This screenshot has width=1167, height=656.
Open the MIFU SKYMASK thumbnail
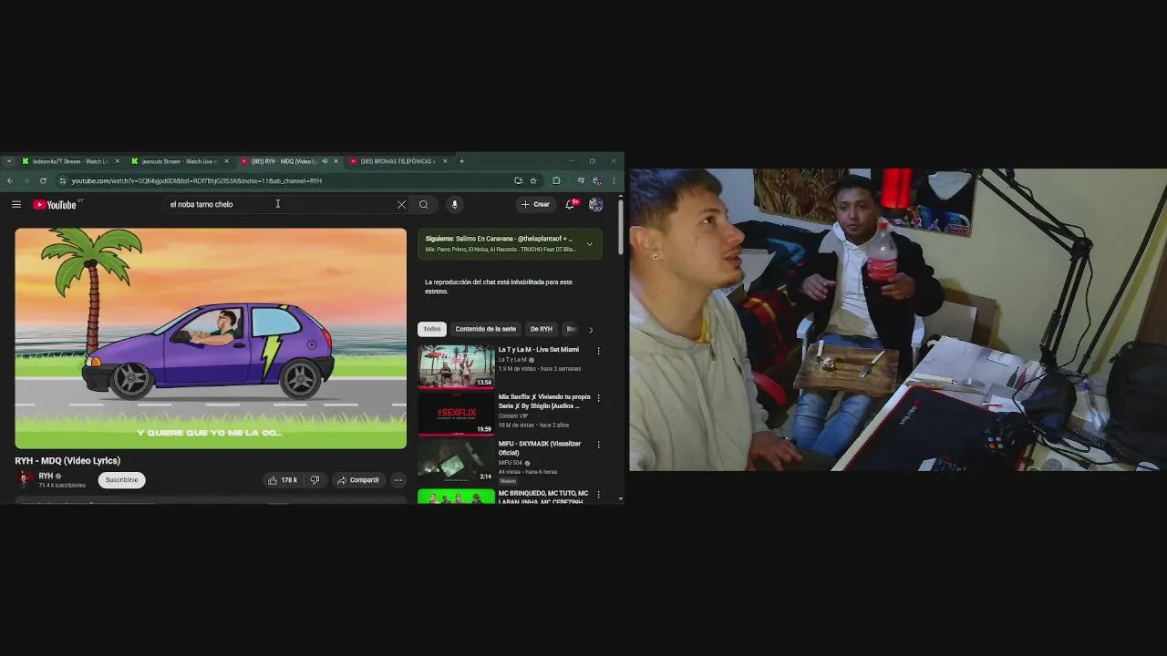point(456,461)
